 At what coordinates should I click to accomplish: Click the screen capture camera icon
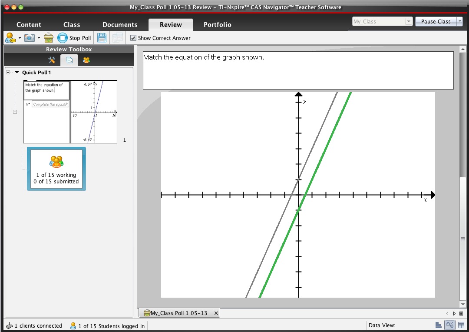(29, 38)
